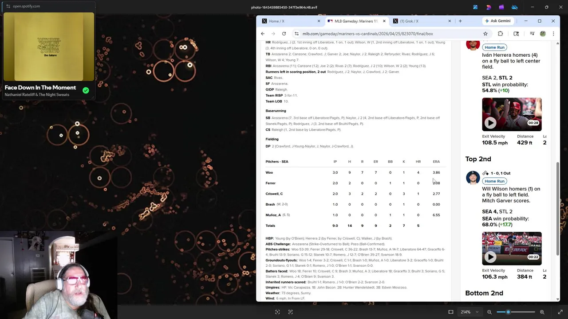Close the Grok / X tab
This screenshot has width=568, height=319.
[450, 21]
